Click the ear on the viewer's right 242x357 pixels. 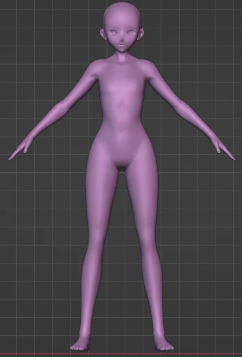(141, 34)
